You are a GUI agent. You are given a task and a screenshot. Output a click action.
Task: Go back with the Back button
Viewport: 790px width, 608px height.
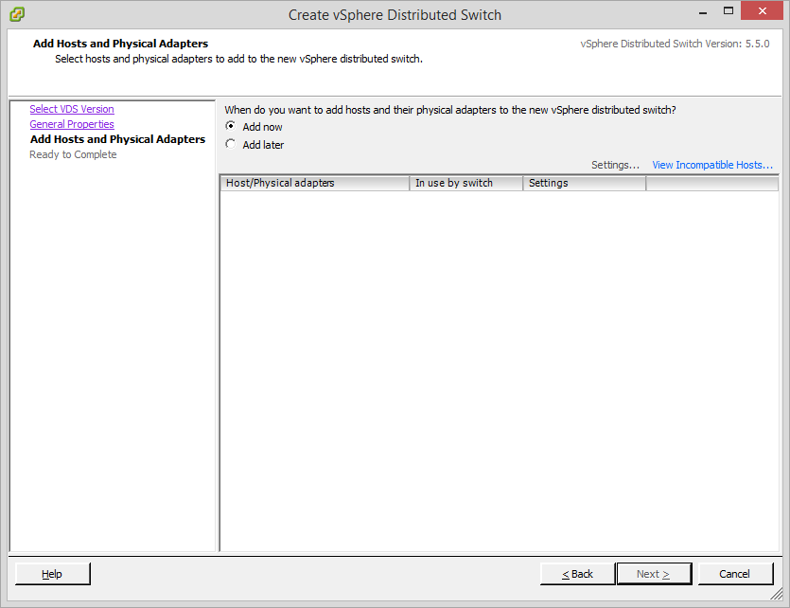pyautogui.click(x=577, y=574)
